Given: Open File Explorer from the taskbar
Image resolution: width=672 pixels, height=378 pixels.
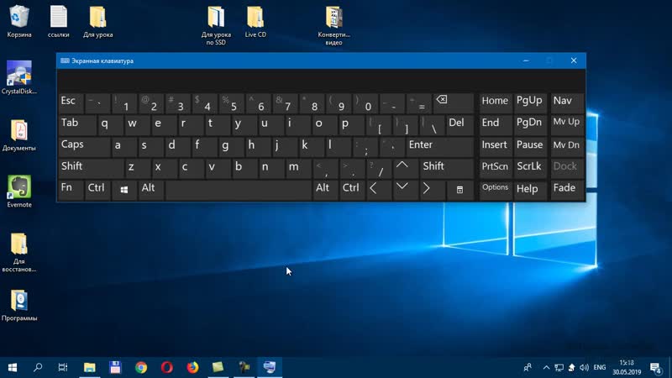Looking at the screenshot, I should click(90, 367).
